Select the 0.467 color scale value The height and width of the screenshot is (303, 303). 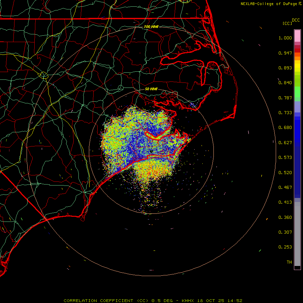(285, 188)
